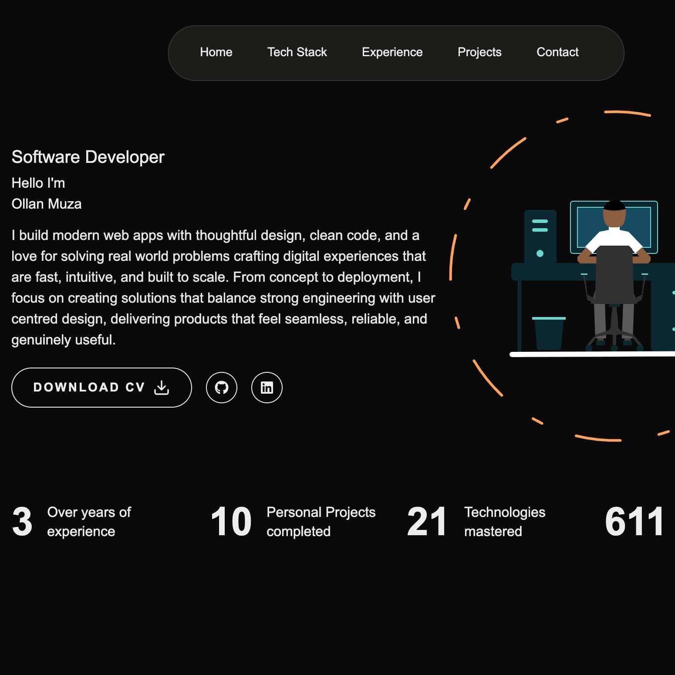
Task: Navigate to Tech Stack
Action: 297,52
